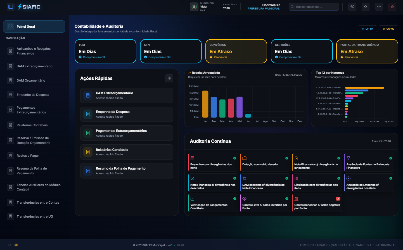Open quick action DAM Extraorçamentário card

coord(127,96)
